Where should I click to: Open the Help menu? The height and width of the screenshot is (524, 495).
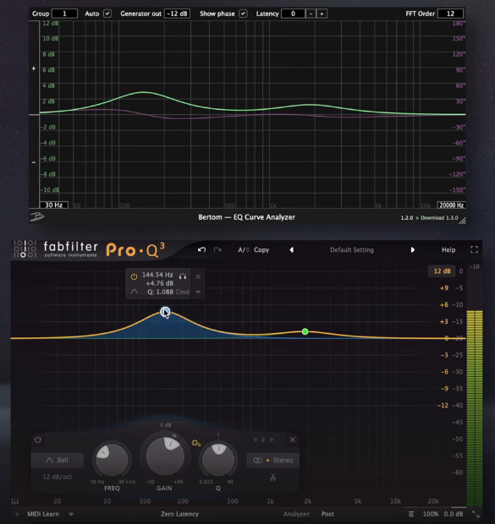tap(448, 249)
